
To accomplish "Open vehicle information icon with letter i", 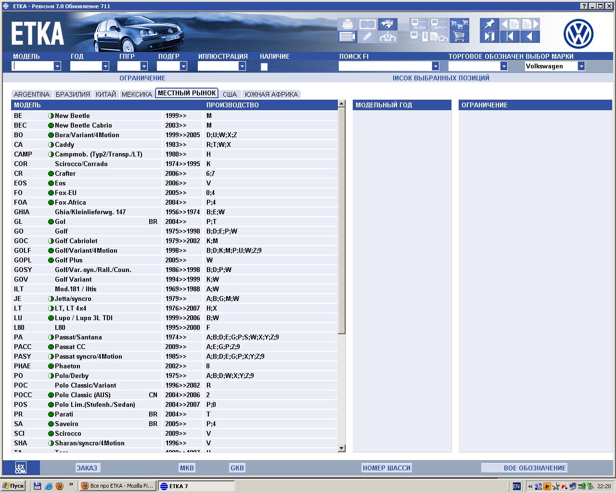I will 387,37.
